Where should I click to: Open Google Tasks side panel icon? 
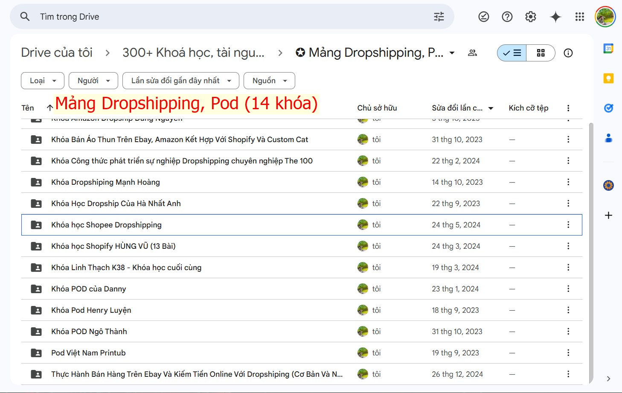pyautogui.click(x=609, y=108)
